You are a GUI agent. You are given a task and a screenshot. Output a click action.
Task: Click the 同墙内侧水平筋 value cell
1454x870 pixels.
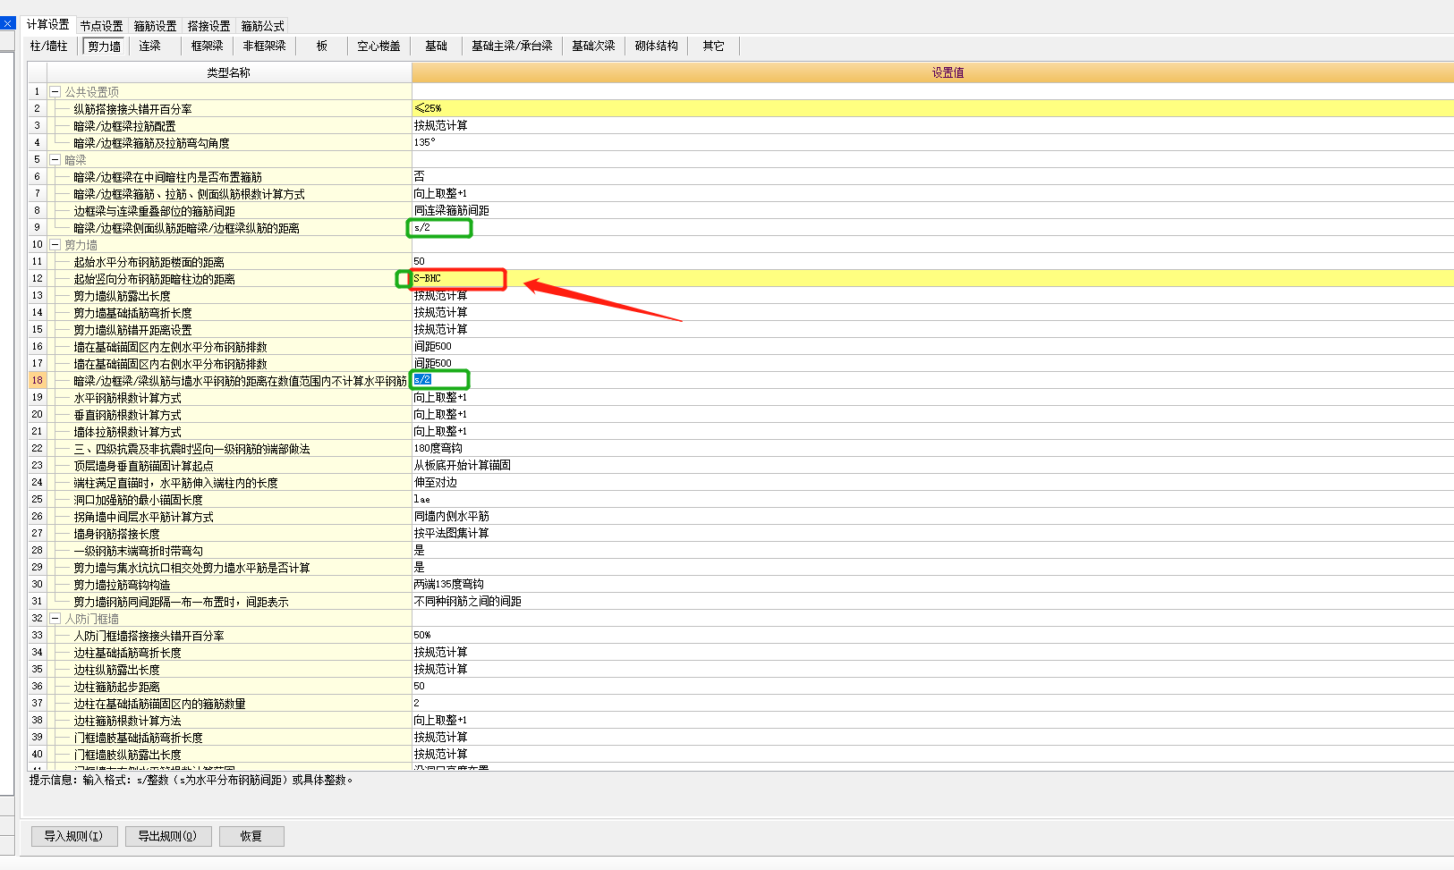point(932,516)
